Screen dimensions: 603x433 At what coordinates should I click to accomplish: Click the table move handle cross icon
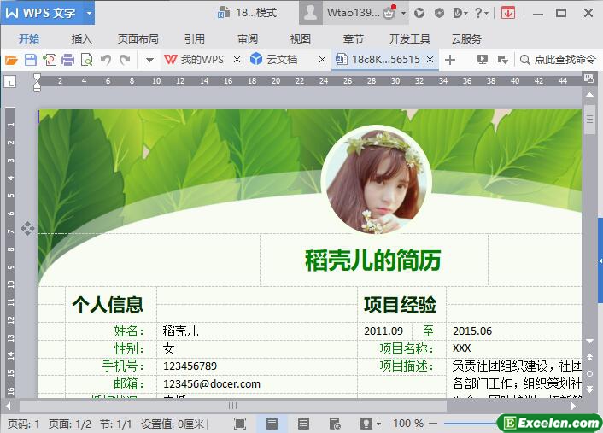27,228
